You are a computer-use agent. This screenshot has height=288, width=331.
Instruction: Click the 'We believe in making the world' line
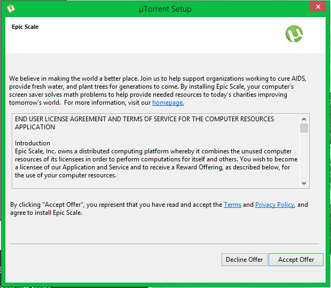click(x=157, y=79)
